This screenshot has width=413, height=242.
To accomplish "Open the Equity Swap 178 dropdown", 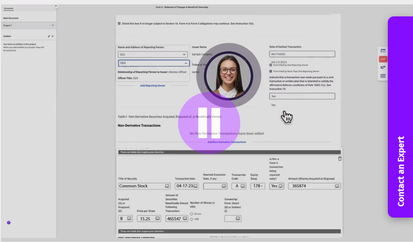I will pyautogui.click(x=257, y=186).
